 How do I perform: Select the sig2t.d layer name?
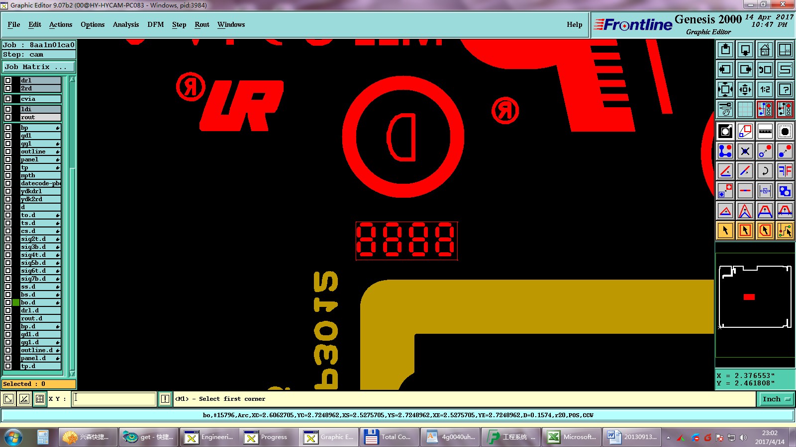[40, 239]
